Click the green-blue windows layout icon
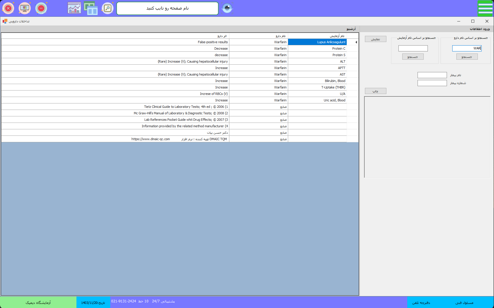 (x=91, y=8)
